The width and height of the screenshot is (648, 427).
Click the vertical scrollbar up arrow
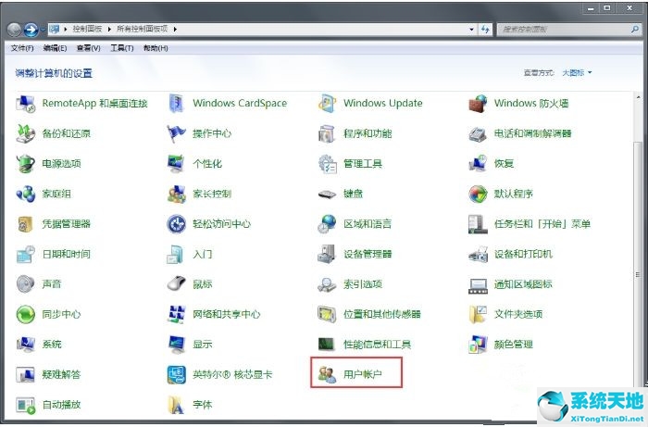pyautogui.click(x=638, y=96)
